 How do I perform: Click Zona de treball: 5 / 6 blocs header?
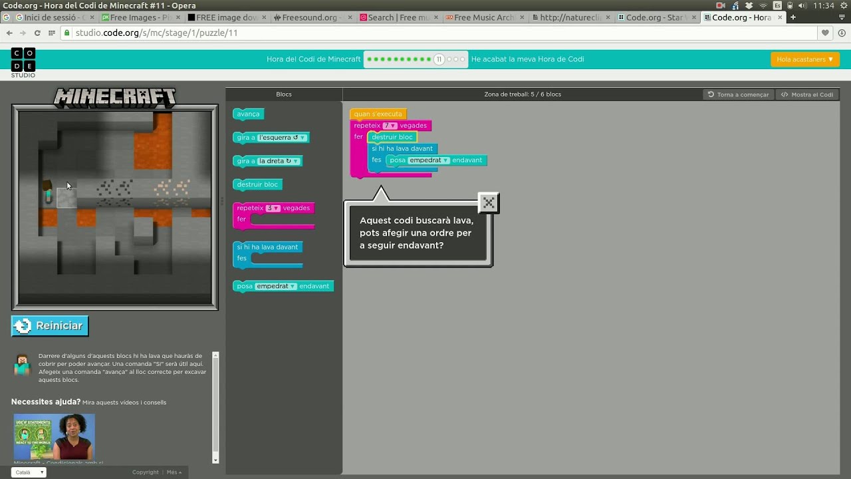523,94
